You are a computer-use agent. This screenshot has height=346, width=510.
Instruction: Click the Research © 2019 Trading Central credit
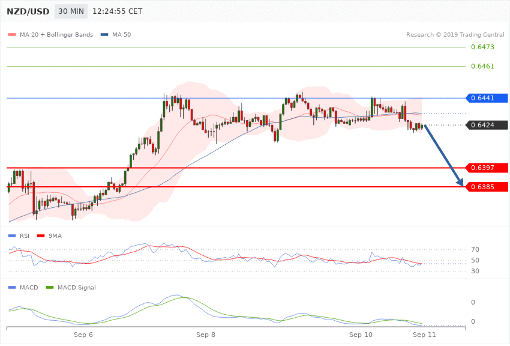tap(455, 34)
